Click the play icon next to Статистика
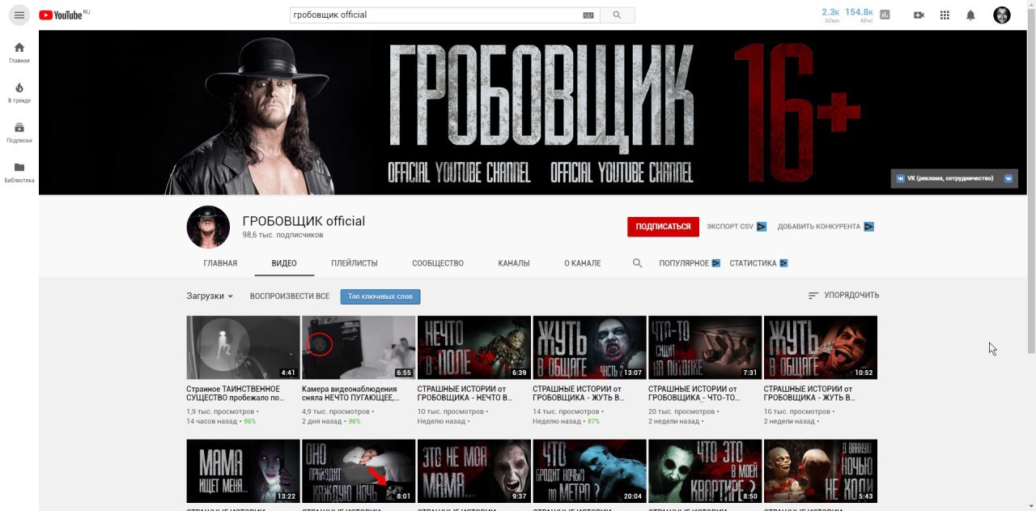Image resolution: width=1036 pixels, height=511 pixels. [783, 263]
